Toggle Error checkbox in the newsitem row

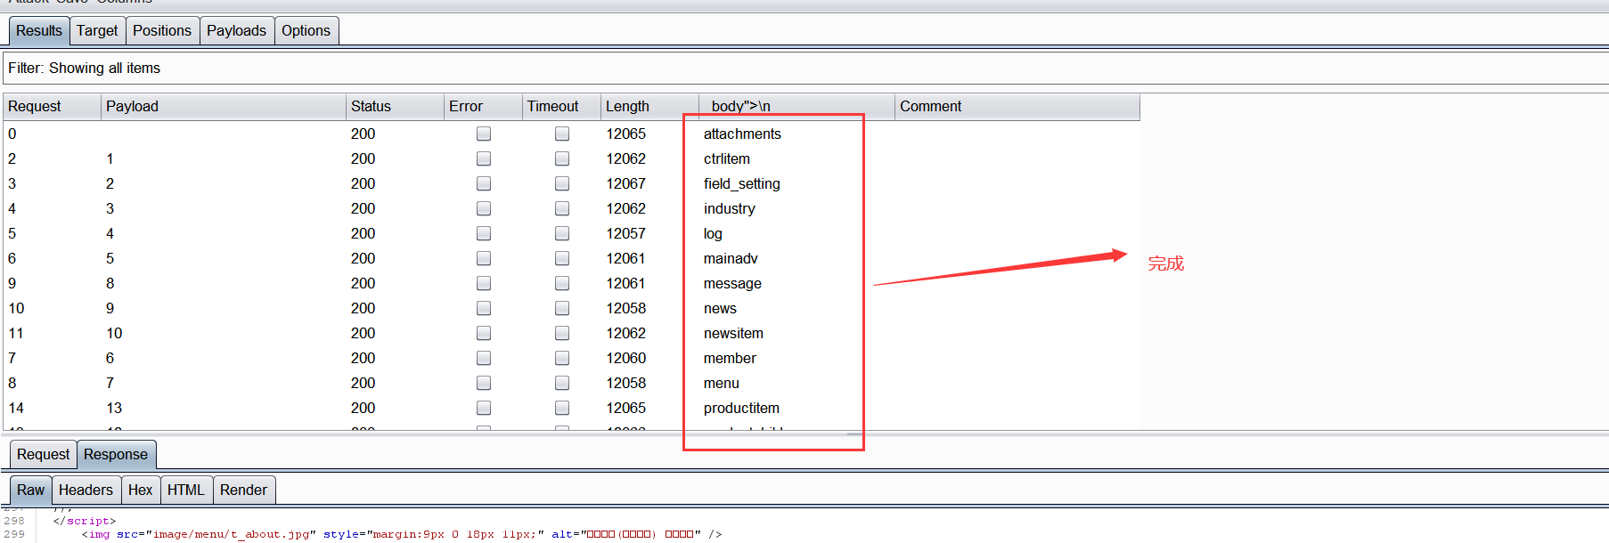pyautogui.click(x=484, y=333)
